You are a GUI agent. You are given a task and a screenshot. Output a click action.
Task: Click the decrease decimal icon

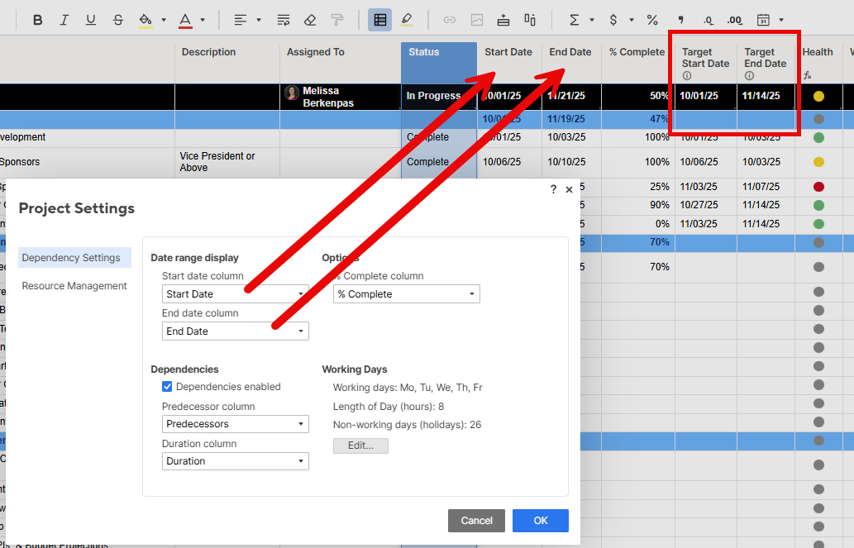[x=708, y=21]
